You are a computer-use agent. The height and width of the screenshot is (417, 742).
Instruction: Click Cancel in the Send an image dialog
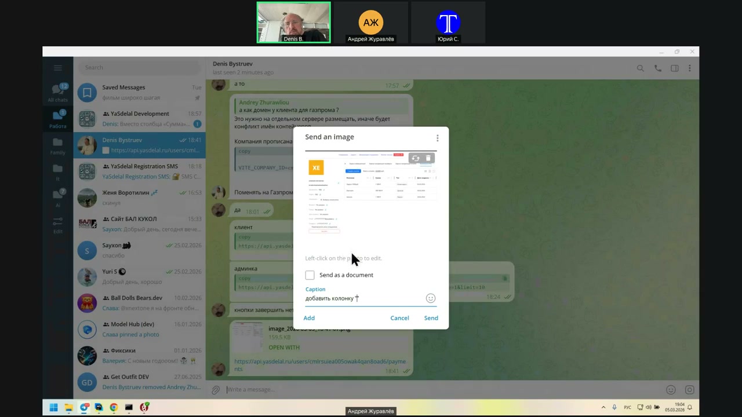point(399,318)
